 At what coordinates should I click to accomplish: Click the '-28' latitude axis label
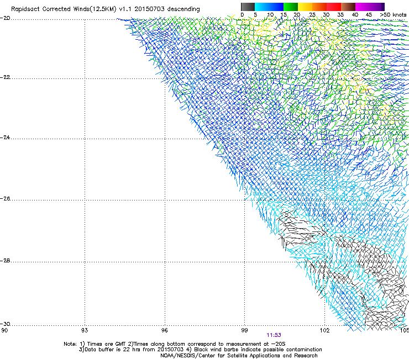pyautogui.click(x=5, y=261)
